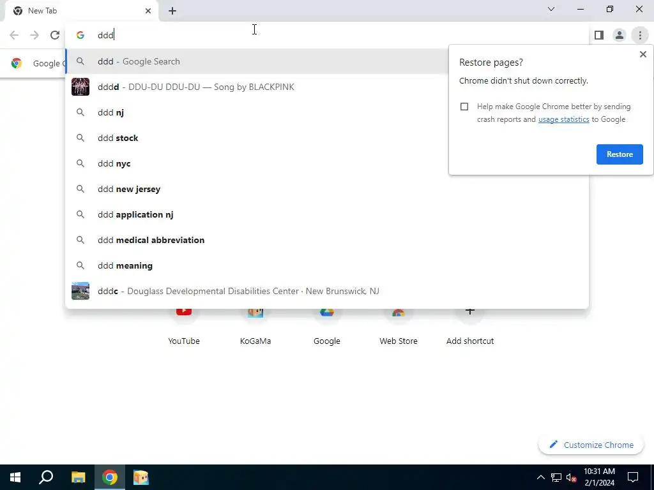Open the KoGaMa shortcut
Screen dimensions: 654x490
point(255,329)
